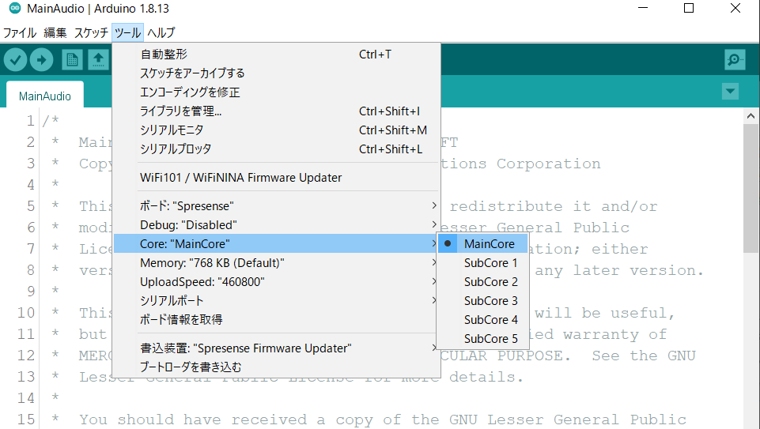Image resolution: width=760 pixels, height=429 pixels.
Task: Choose ボード情報を取得 entry
Action: (x=277, y=319)
